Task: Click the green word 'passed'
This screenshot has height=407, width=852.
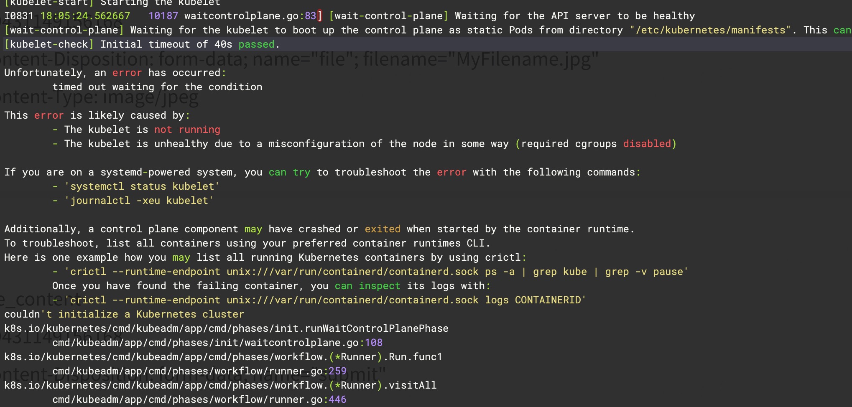Action: click(256, 44)
